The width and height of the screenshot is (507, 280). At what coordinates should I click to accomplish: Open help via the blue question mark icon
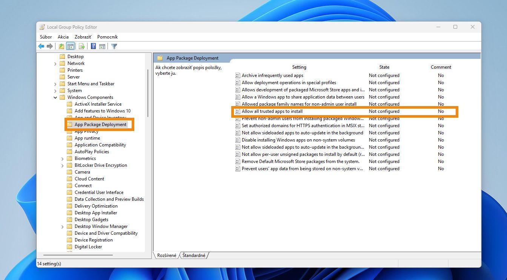pyautogui.click(x=93, y=46)
